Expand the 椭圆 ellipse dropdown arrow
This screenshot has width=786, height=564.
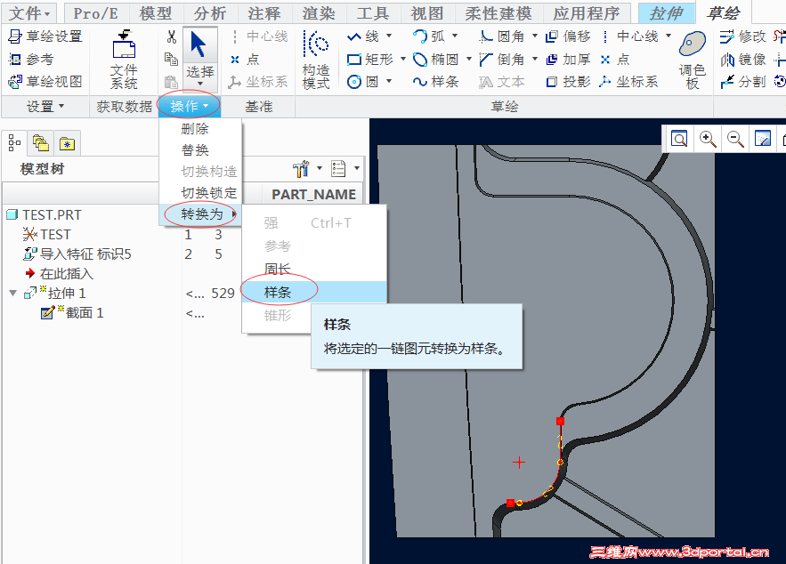(x=469, y=59)
